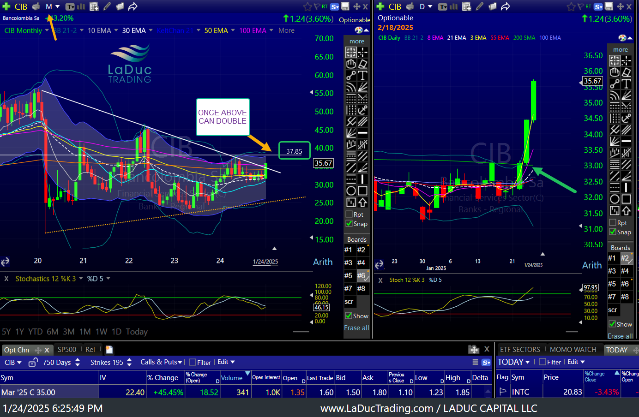639x417 pixels.
Task: Switch to the Rel tab
Action: click(x=90, y=350)
